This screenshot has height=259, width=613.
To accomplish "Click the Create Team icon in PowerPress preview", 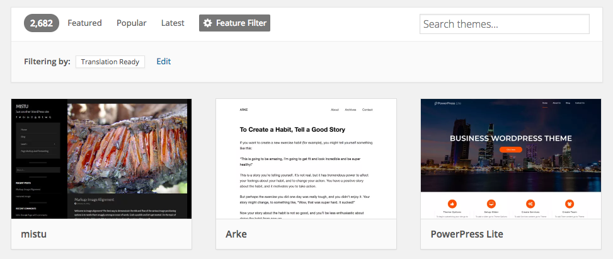I will coord(570,204).
